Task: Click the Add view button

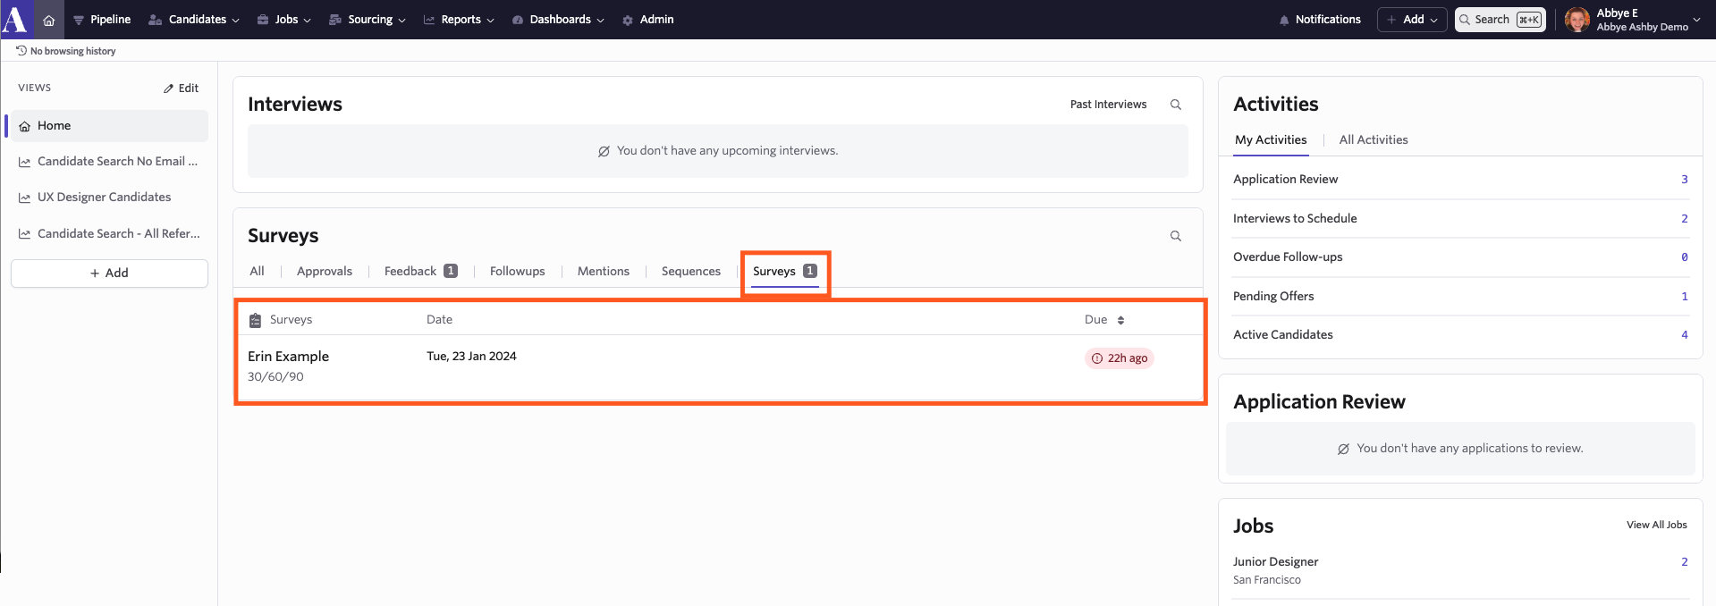Action: tap(109, 274)
